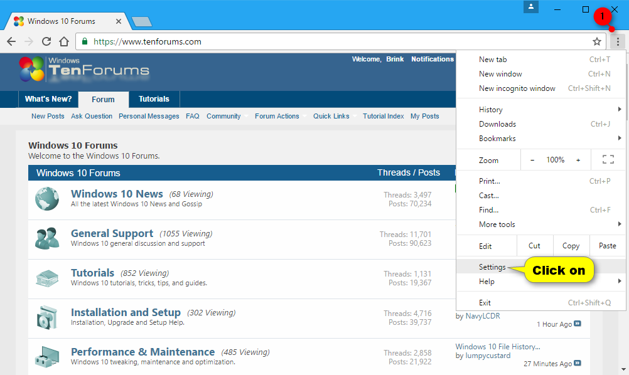This screenshot has width=629, height=375.
Task: Click the Notifications link in header
Action: tap(433, 59)
